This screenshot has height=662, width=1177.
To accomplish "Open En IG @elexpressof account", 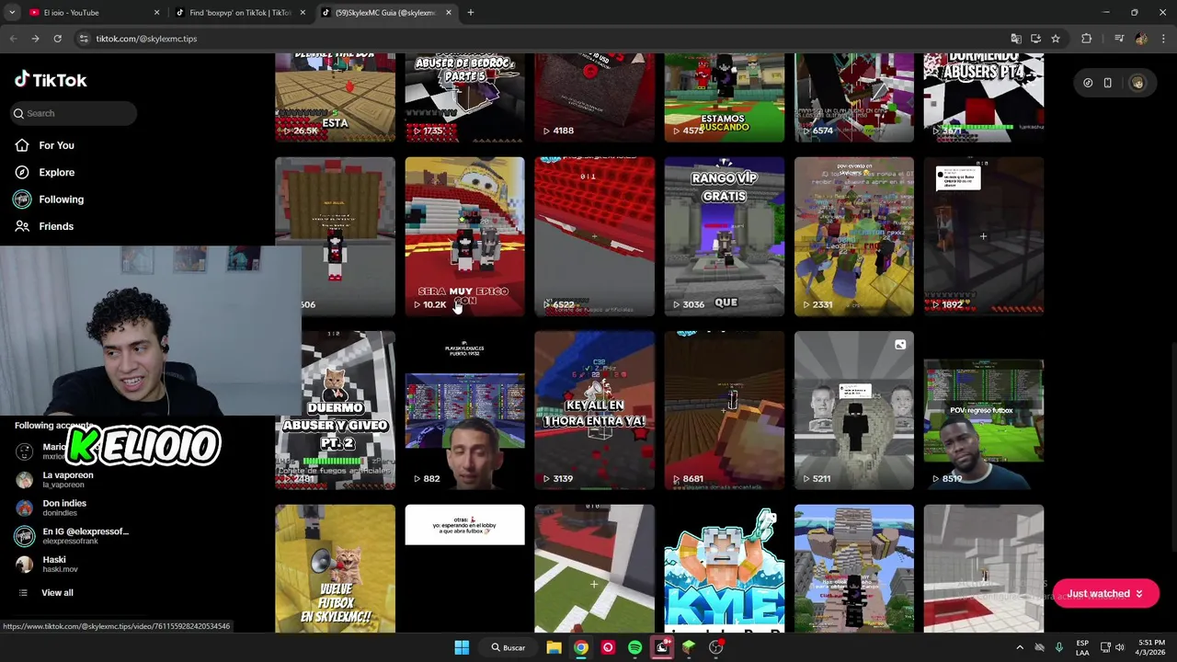I will coord(72,536).
